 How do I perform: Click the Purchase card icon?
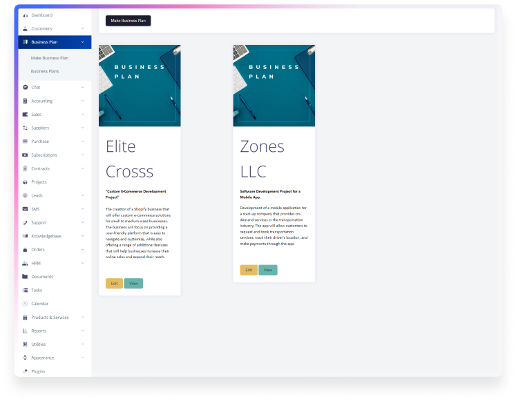click(25, 141)
